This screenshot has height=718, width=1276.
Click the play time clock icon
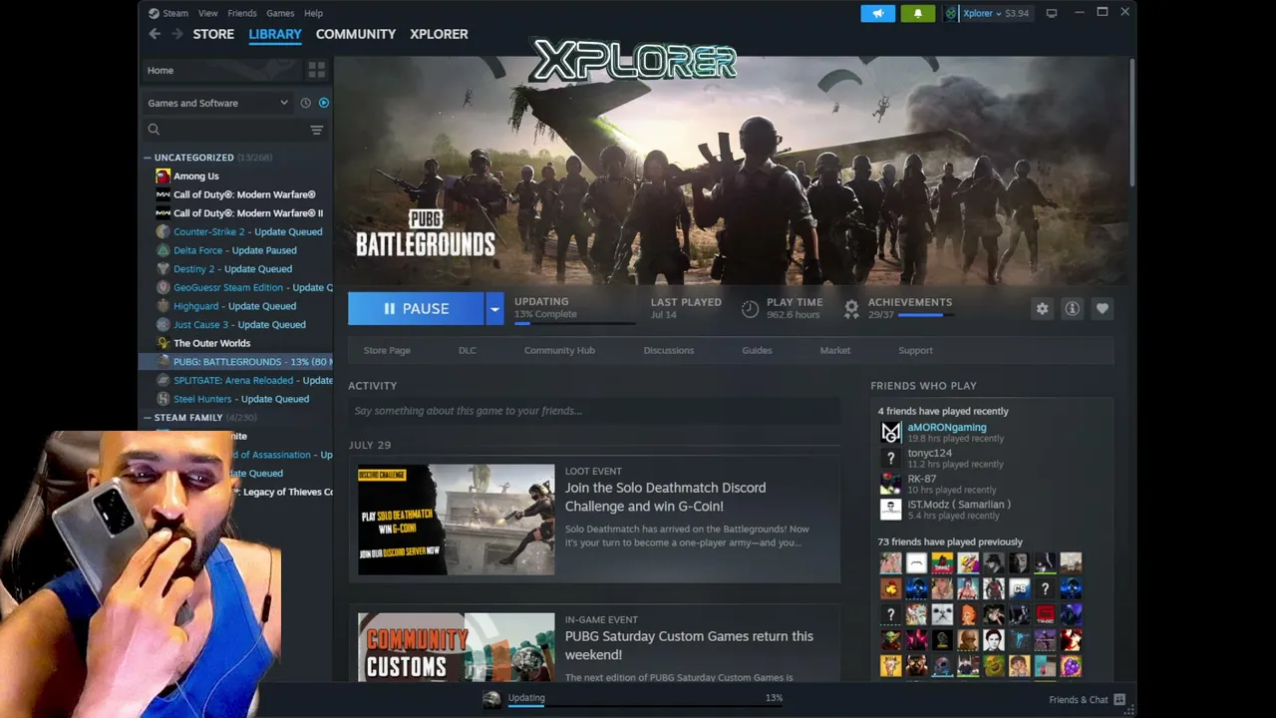tap(751, 309)
